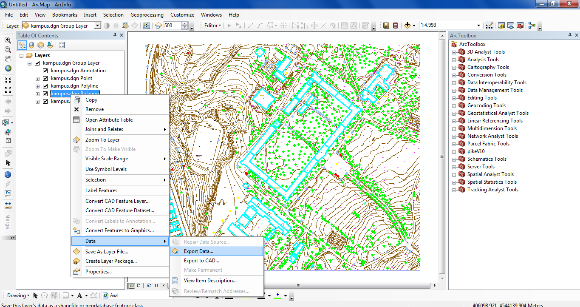
Task: Toggle kampus.dgn Polygon layer checkbox
Action: click(45, 94)
